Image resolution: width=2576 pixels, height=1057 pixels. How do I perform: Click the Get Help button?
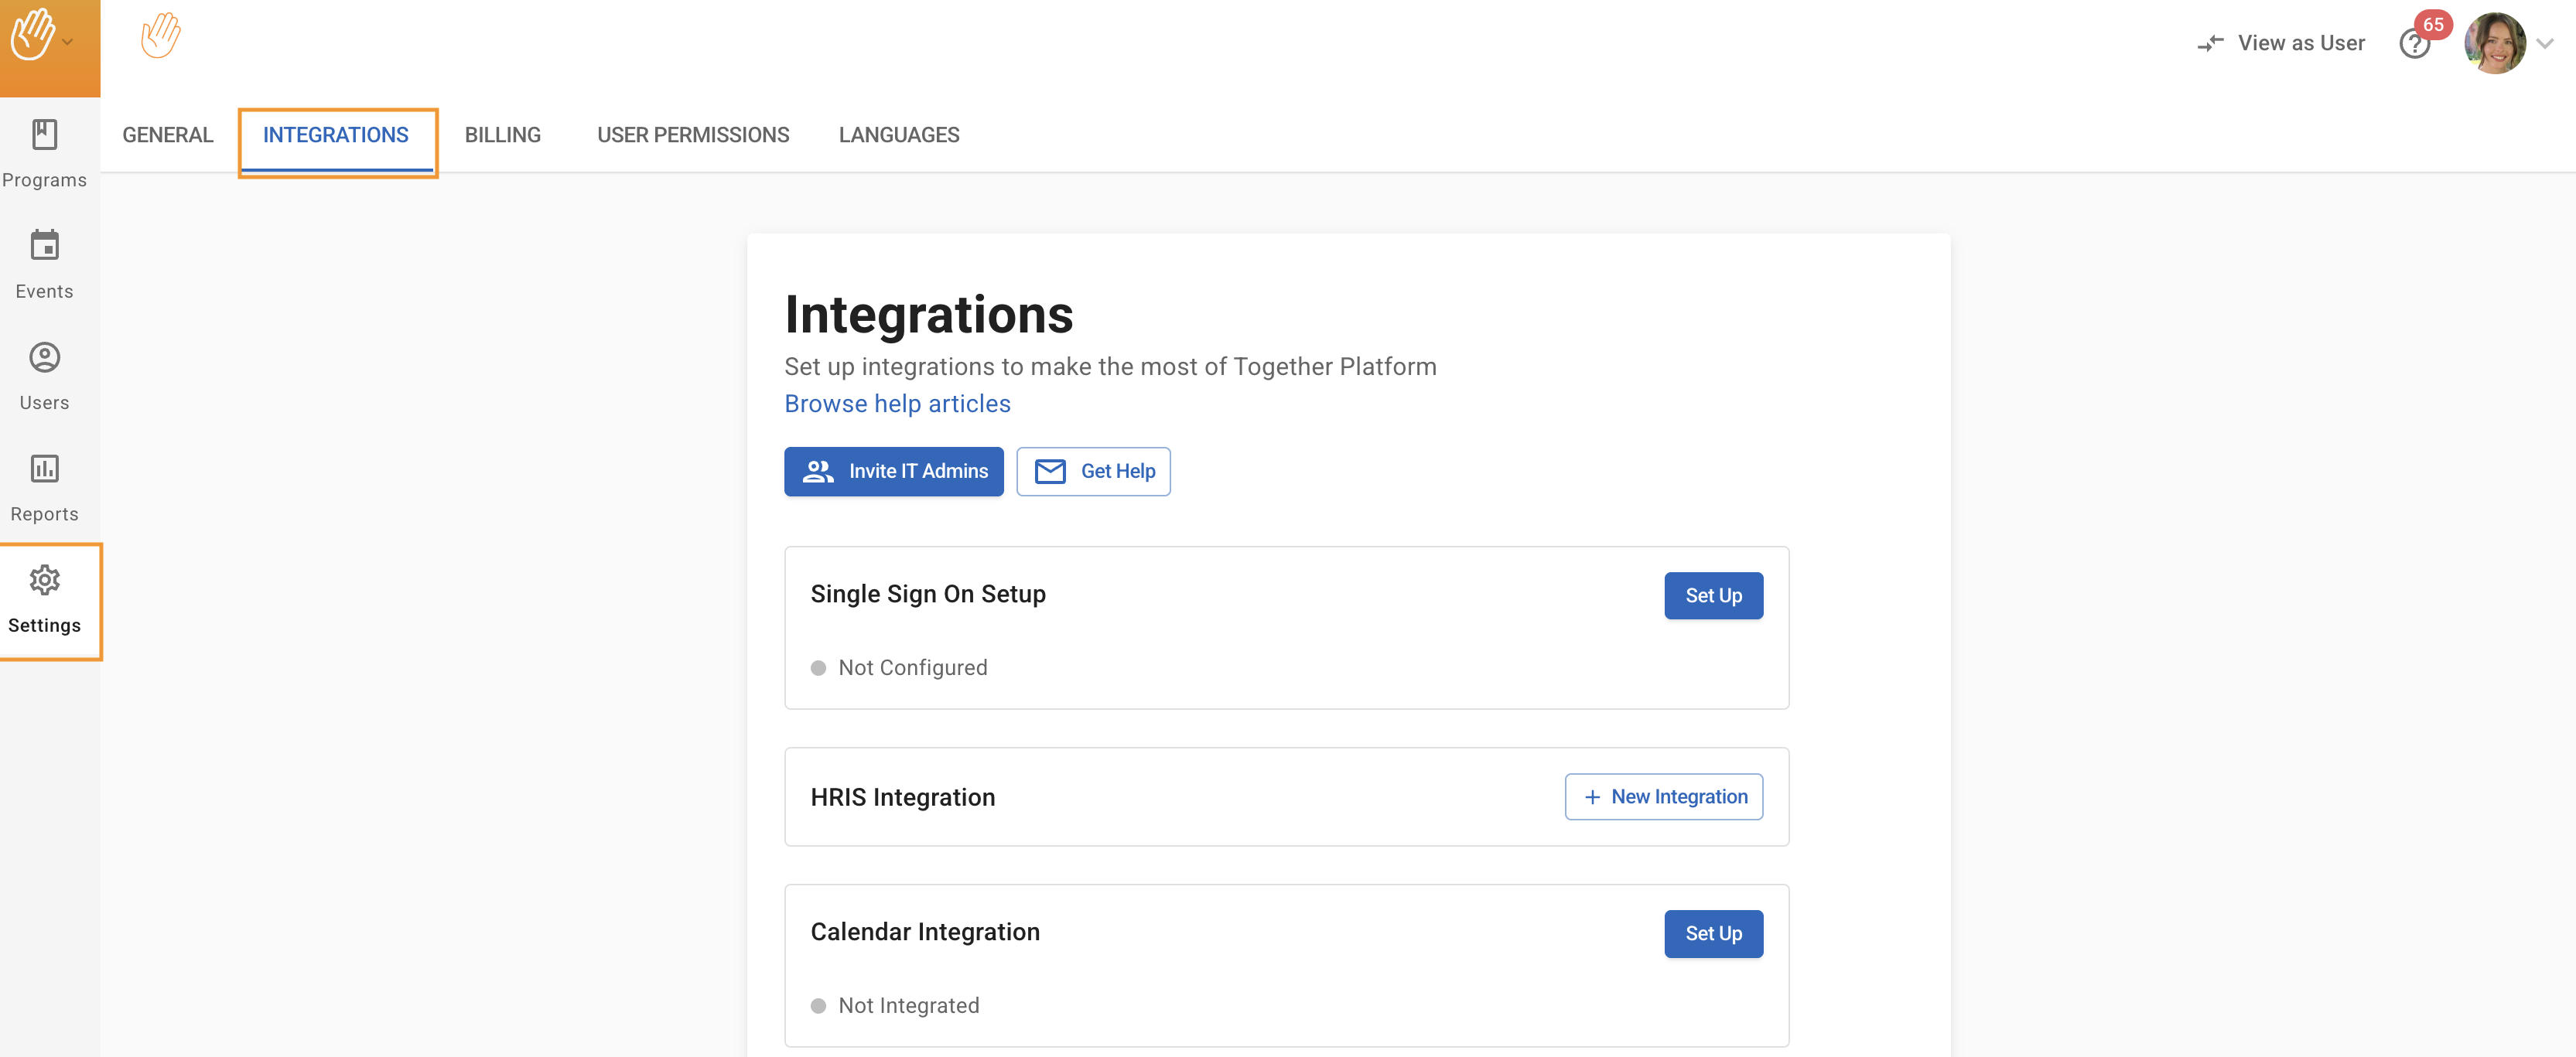coord(1092,471)
